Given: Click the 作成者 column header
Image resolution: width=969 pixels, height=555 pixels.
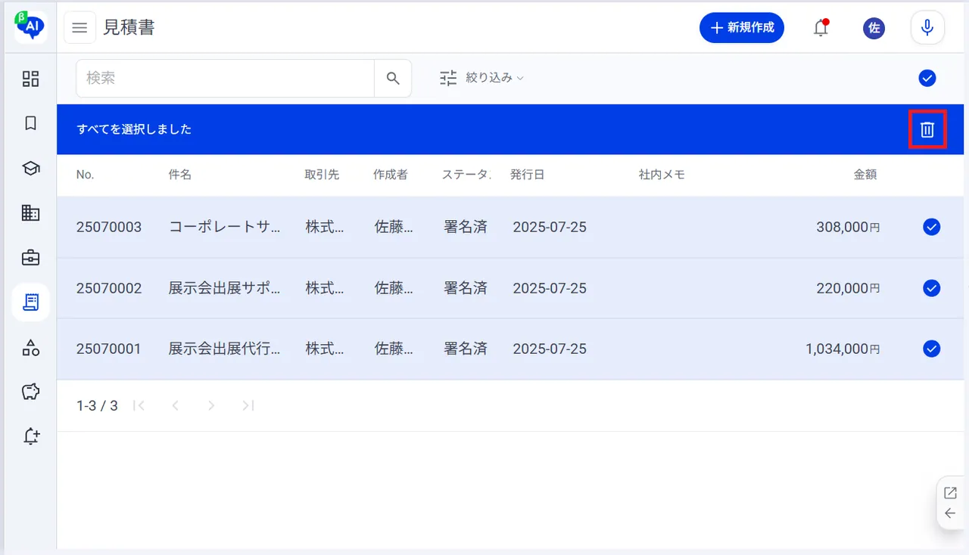Looking at the screenshot, I should click(x=391, y=175).
